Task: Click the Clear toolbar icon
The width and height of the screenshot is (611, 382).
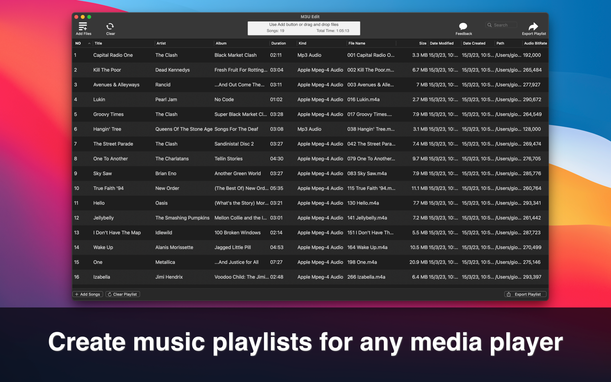Action: (x=110, y=27)
